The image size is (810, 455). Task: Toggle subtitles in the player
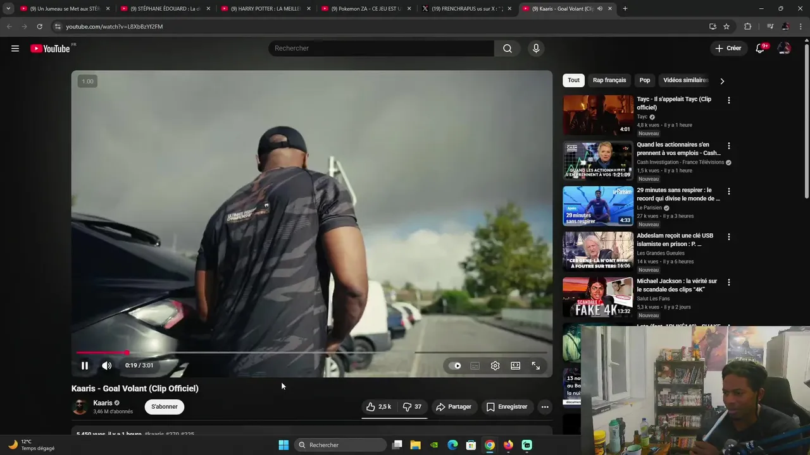click(x=475, y=365)
